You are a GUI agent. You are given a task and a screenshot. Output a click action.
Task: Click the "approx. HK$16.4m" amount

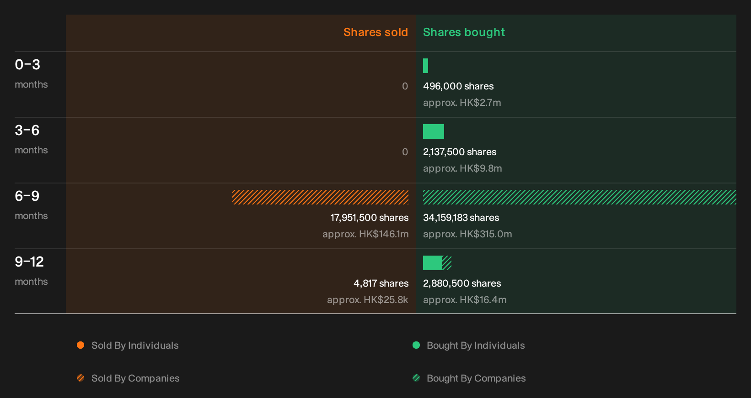point(465,300)
